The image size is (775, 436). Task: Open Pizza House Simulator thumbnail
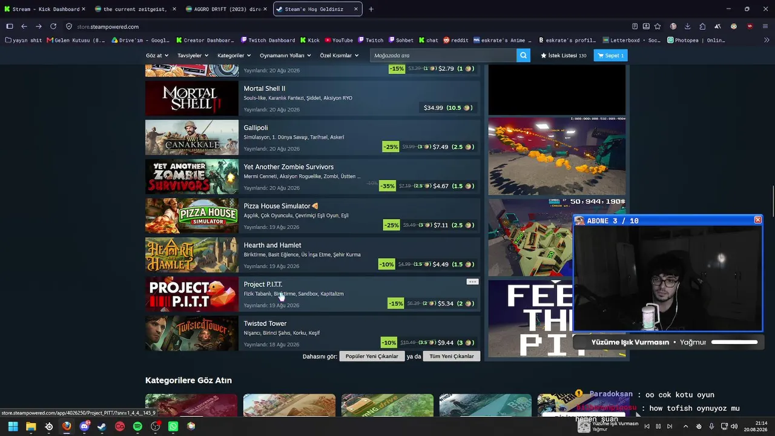(x=192, y=216)
